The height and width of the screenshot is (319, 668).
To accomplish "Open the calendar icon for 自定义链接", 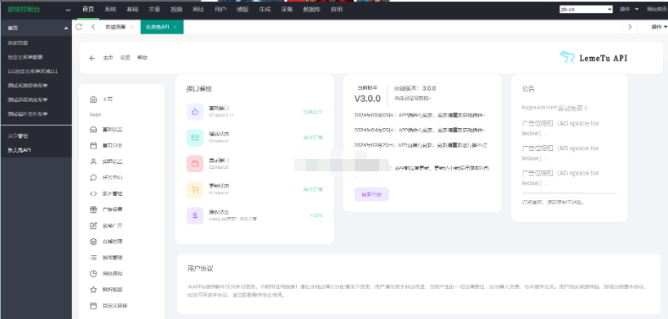I will 94,306.
